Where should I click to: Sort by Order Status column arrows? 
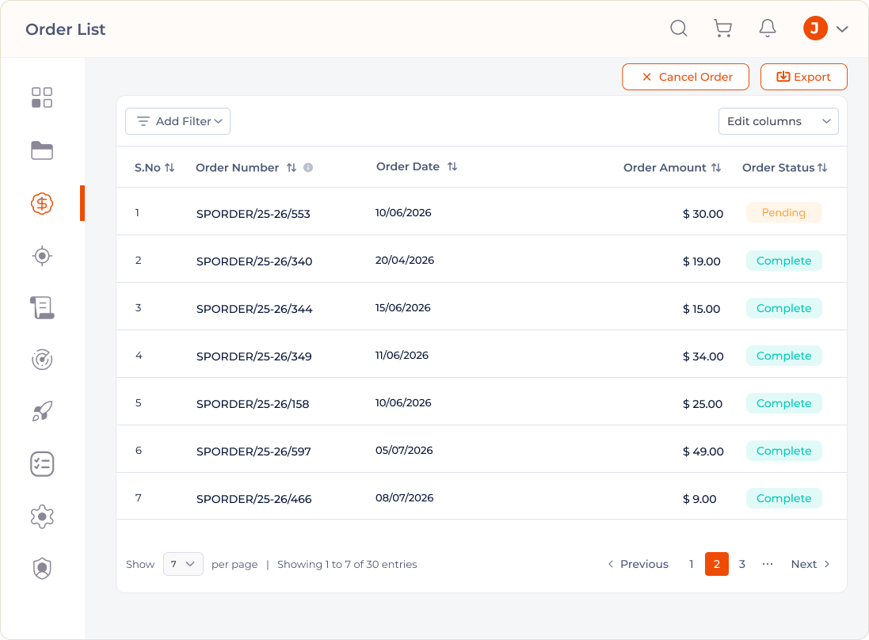click(822, 167)
